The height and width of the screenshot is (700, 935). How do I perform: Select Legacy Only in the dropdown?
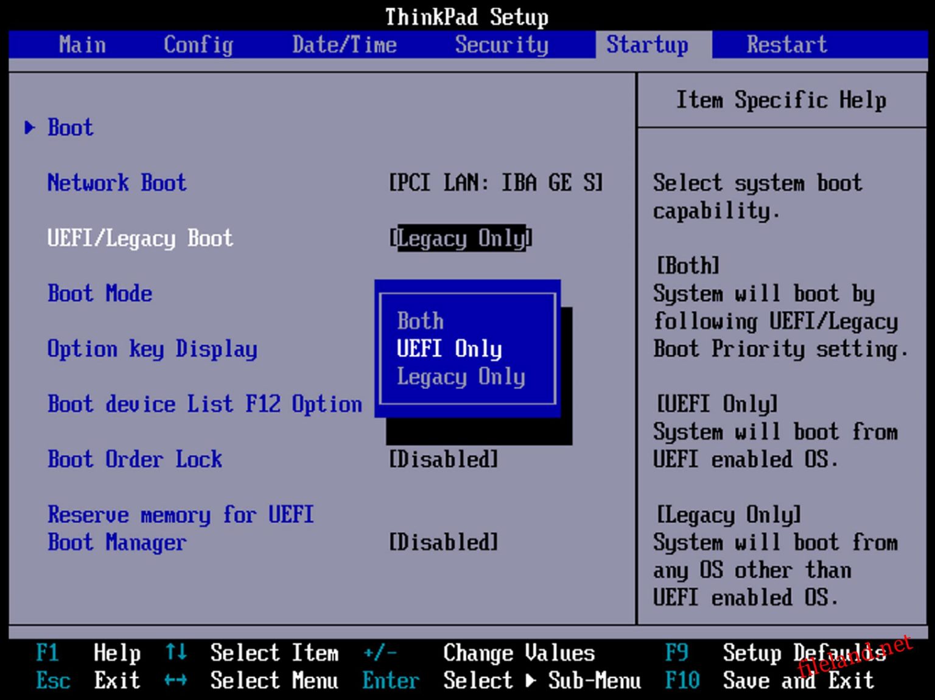coord(461,377)
